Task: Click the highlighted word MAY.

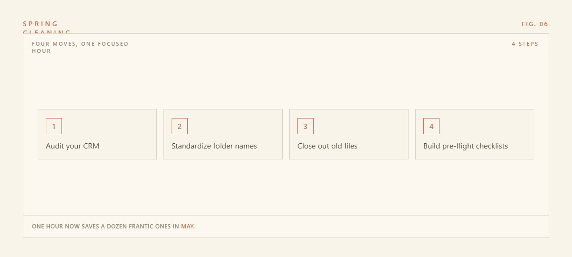Action: pyautogui.click(x=188, y=227)
